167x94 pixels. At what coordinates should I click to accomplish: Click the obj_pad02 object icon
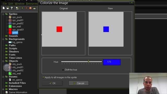pyautogui.click(x=10, y=70)
